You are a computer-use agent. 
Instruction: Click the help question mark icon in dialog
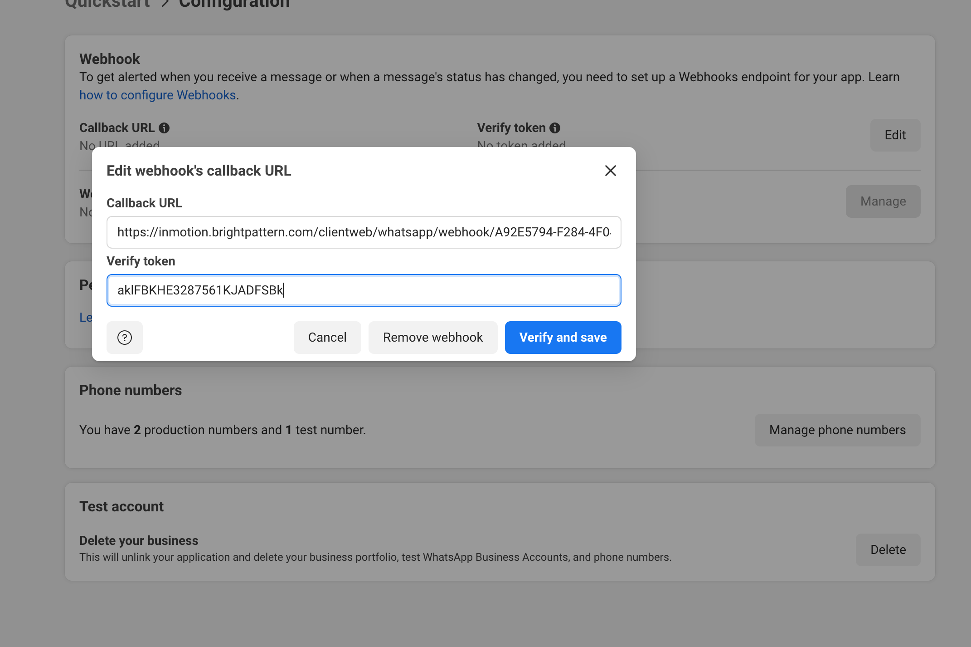[x=124, y=337]
